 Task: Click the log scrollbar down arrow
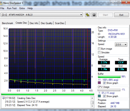[x=92, y=106]
